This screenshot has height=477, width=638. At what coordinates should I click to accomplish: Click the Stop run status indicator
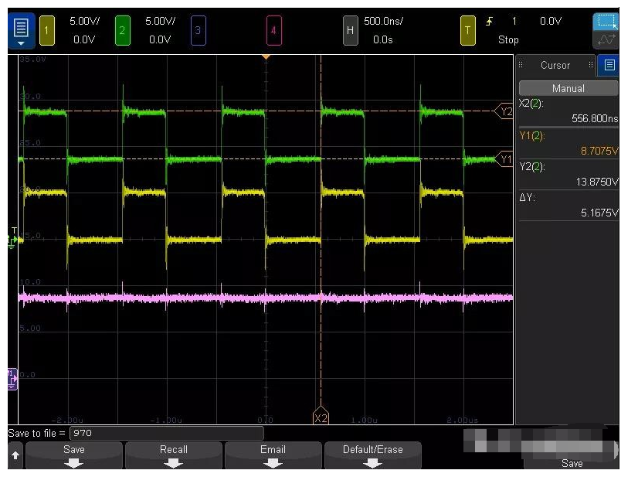[x=508, y=39]
